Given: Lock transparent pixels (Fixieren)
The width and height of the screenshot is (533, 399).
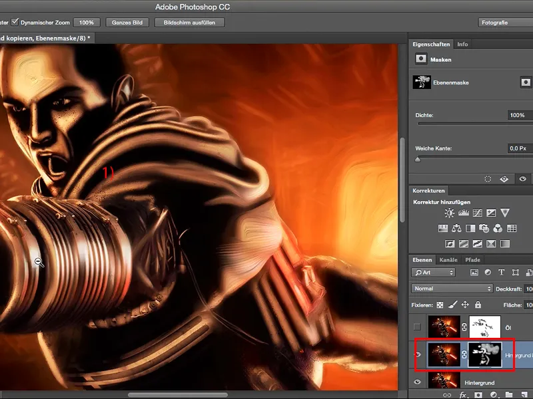Looking at the screenshot, I should point(440,305).
